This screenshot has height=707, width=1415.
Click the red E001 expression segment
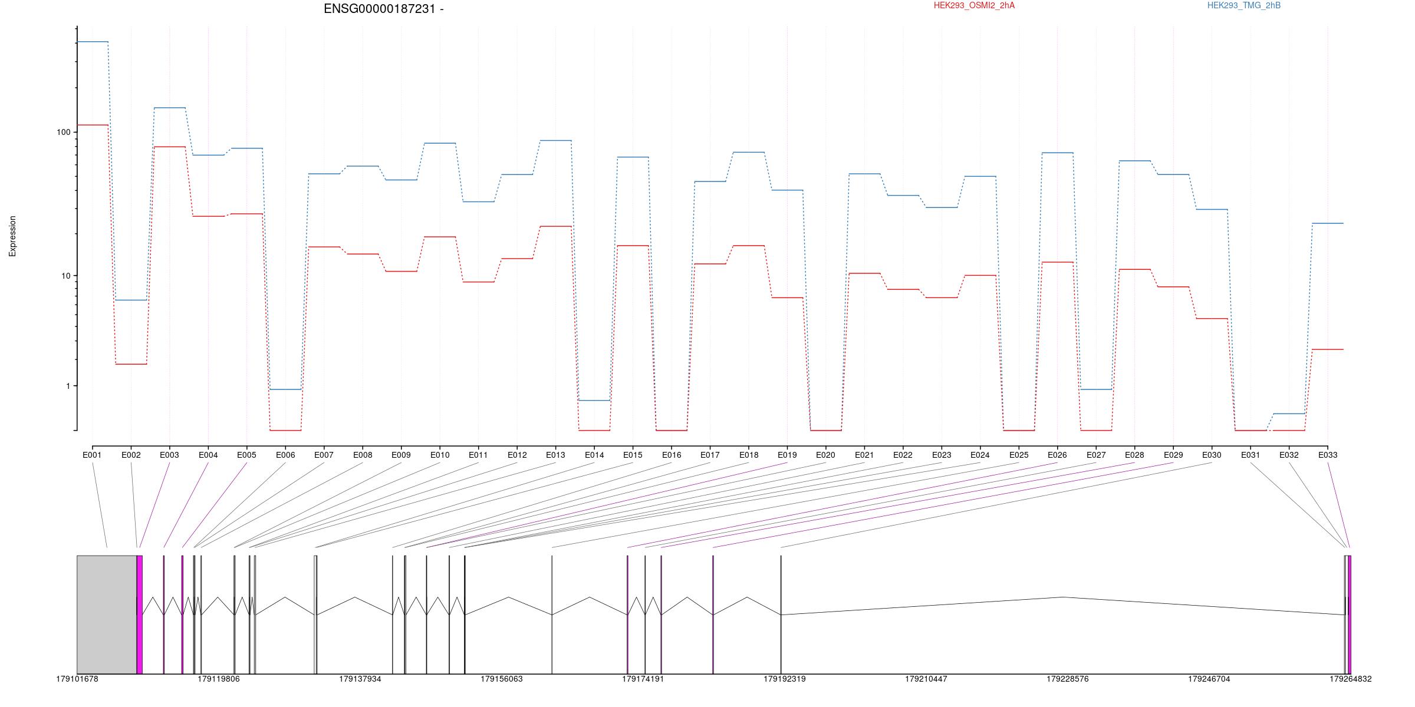point(93,125)
